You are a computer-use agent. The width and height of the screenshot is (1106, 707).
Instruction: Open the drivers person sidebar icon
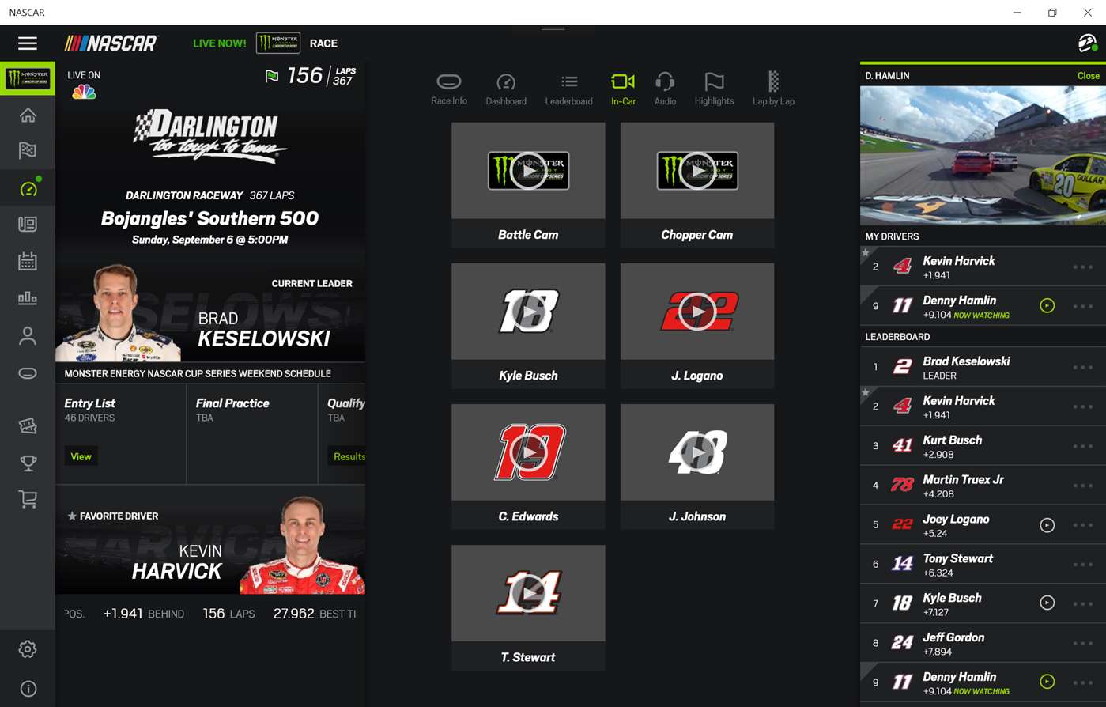28,336
